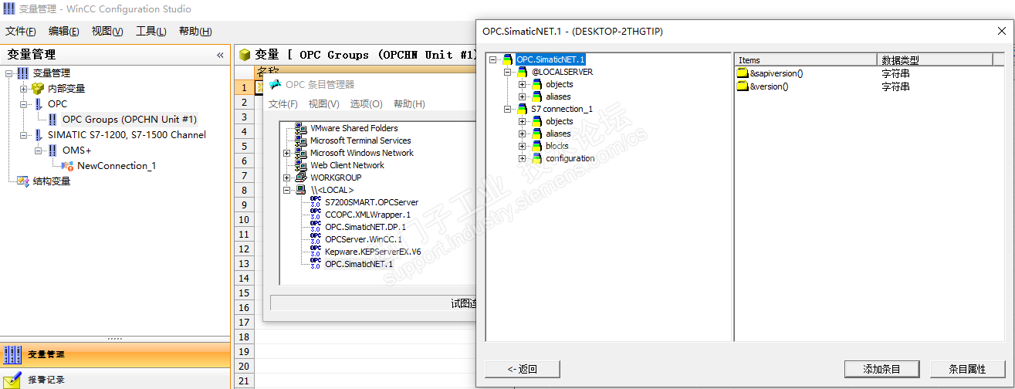Viewport: 1015px width, 389px height.
Task: Expand aliases under @LOCALSERVER
Action: point(523,96)
